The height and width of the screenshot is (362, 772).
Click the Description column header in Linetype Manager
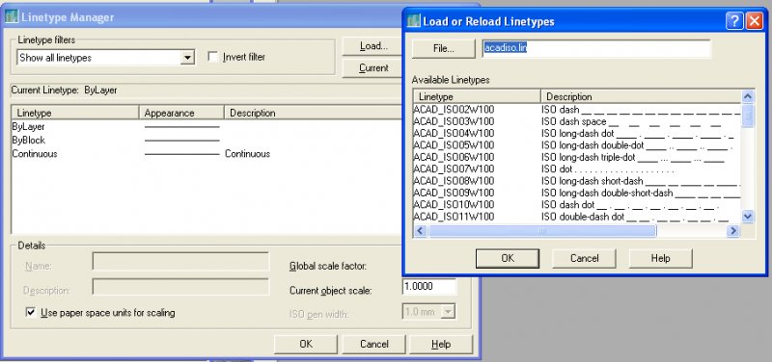click(314, 113)
